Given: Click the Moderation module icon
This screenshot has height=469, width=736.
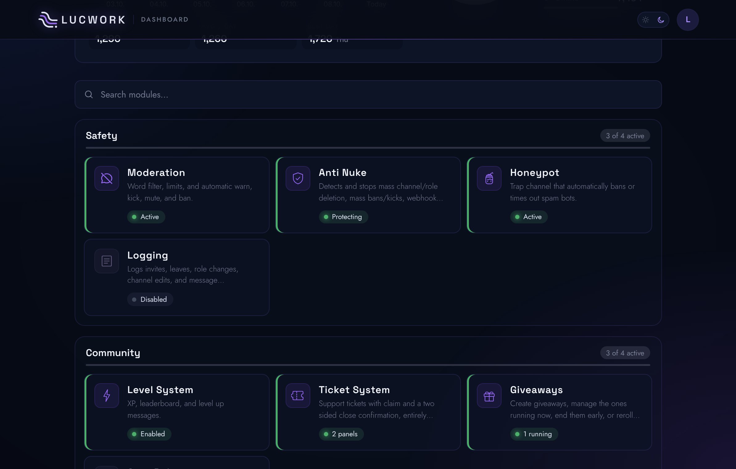Looking at the screenshot, I should coord(107,178).
